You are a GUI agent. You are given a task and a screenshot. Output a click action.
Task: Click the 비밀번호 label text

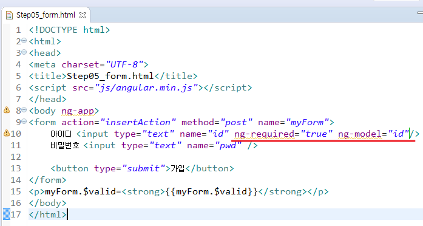click(x=65, y=146)
